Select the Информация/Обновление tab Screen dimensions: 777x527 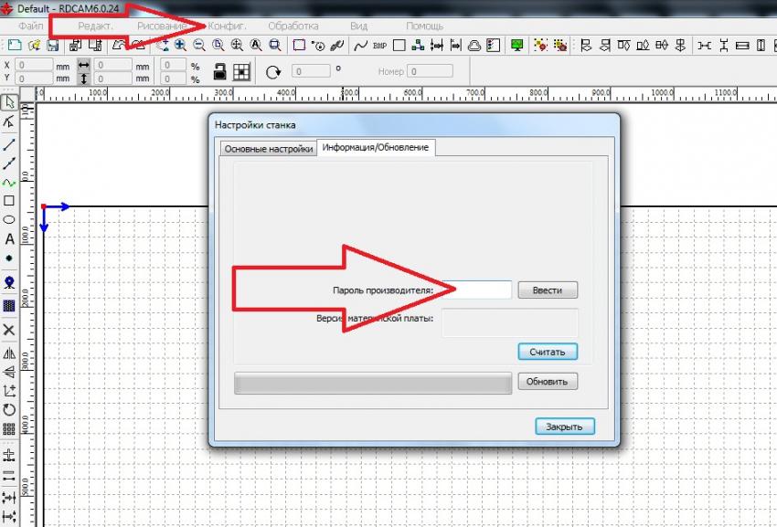point(375,148)
